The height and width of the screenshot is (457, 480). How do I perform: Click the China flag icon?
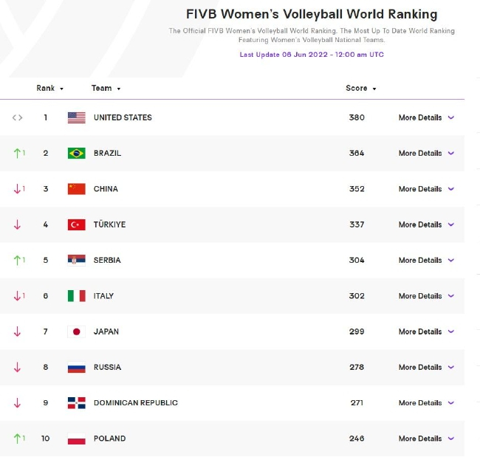pyautogui.click(x=77, y=189)
